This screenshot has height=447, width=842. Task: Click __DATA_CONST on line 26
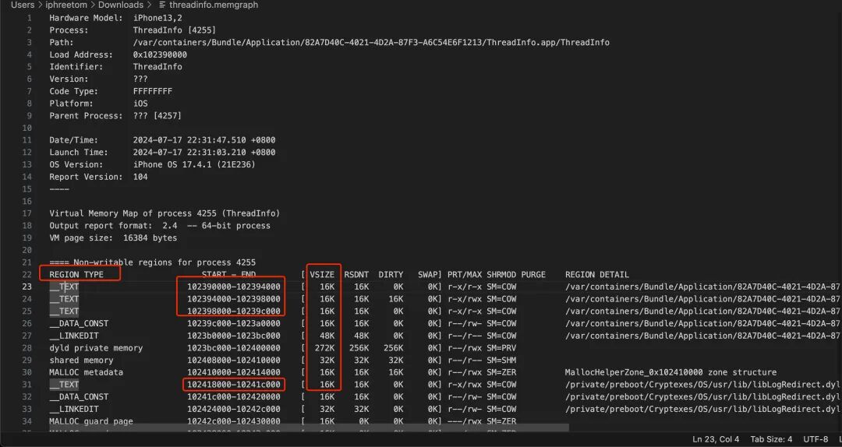click(x=79, y=324)
